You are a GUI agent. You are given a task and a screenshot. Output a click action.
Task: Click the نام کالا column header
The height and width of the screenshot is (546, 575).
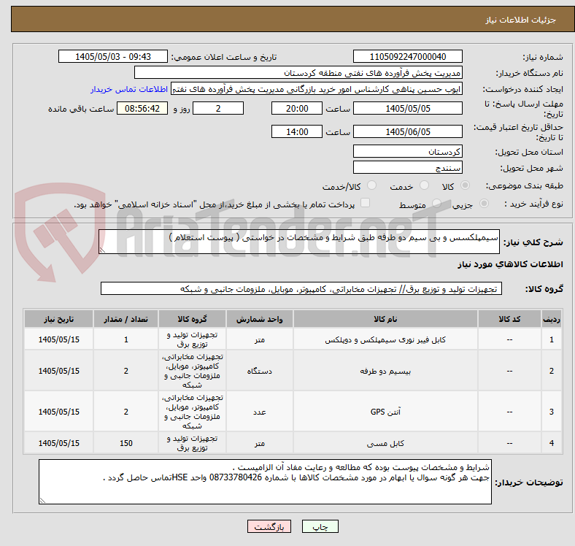[x=385, y=319]
